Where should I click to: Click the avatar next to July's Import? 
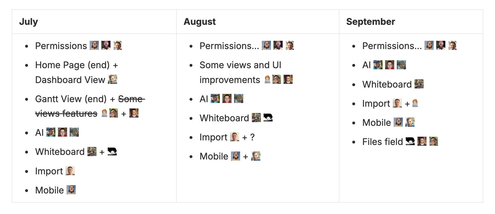click(x=70, y=171)
